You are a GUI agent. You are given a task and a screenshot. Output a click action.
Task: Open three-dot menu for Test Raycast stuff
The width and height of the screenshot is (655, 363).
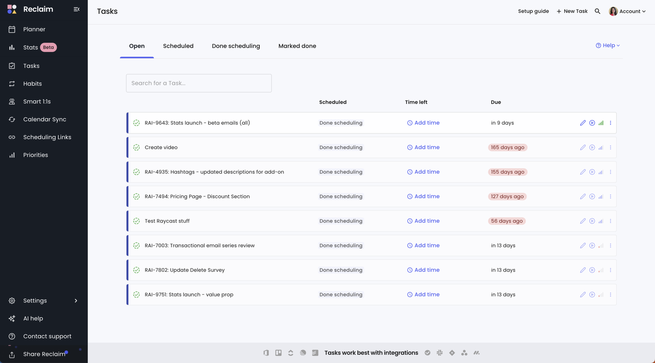point(610,221)
